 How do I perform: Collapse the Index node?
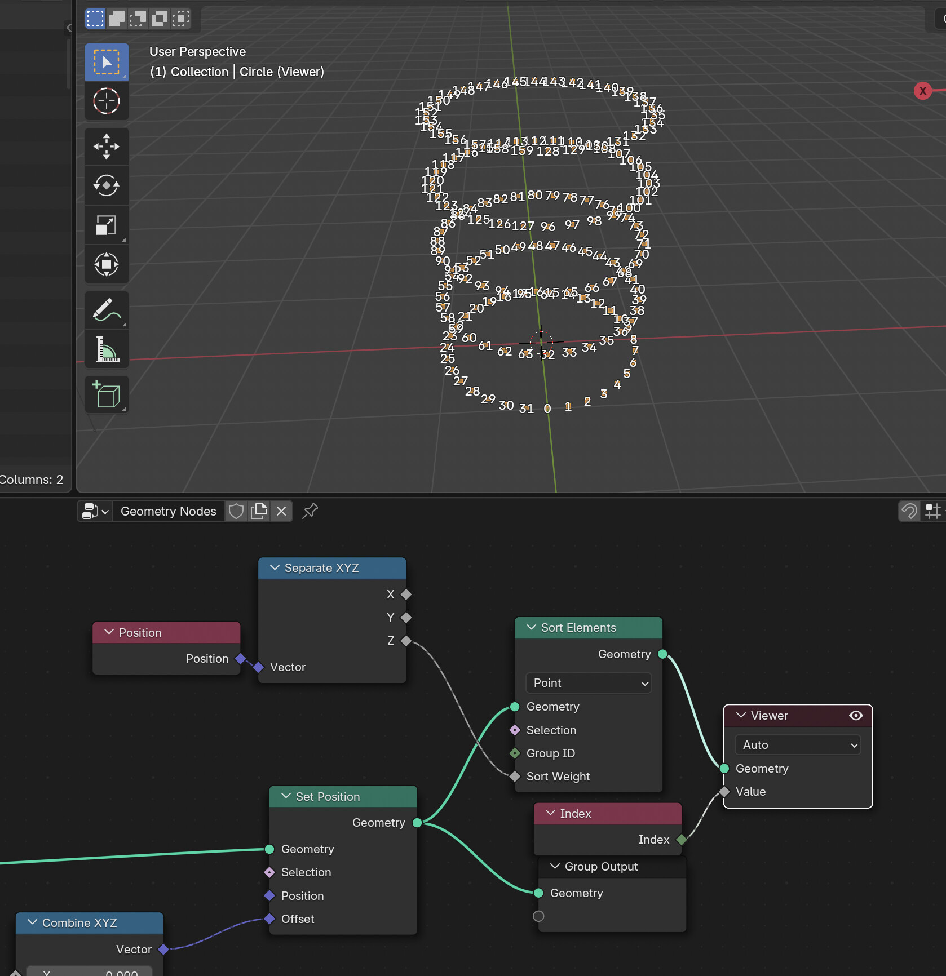(x=550, y=813)
